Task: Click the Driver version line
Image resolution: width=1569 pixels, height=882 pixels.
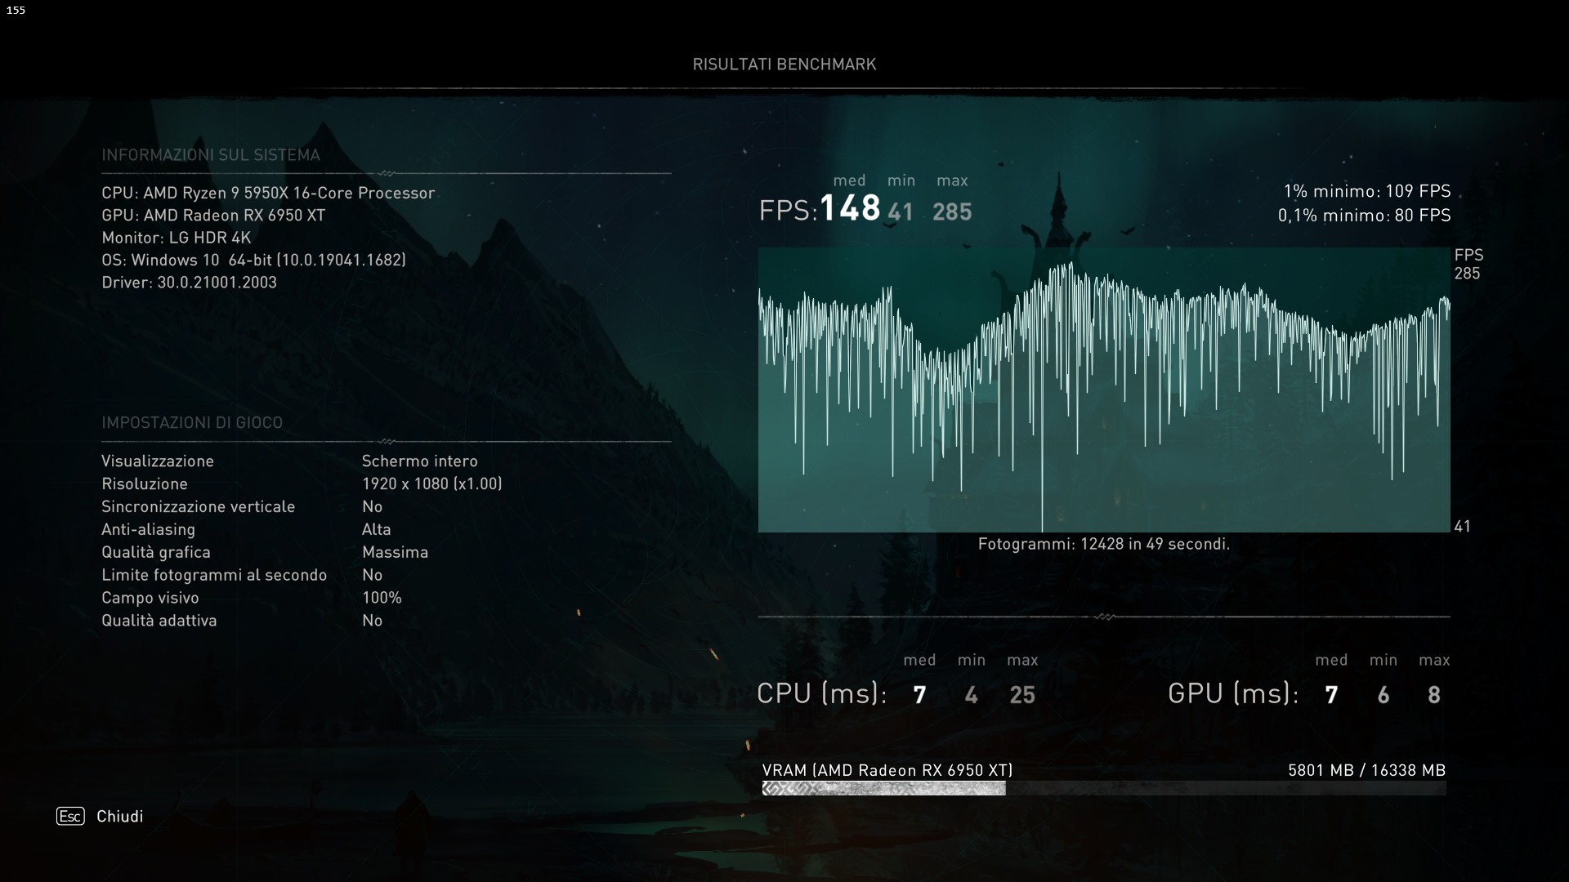Action: pos(189,283)
